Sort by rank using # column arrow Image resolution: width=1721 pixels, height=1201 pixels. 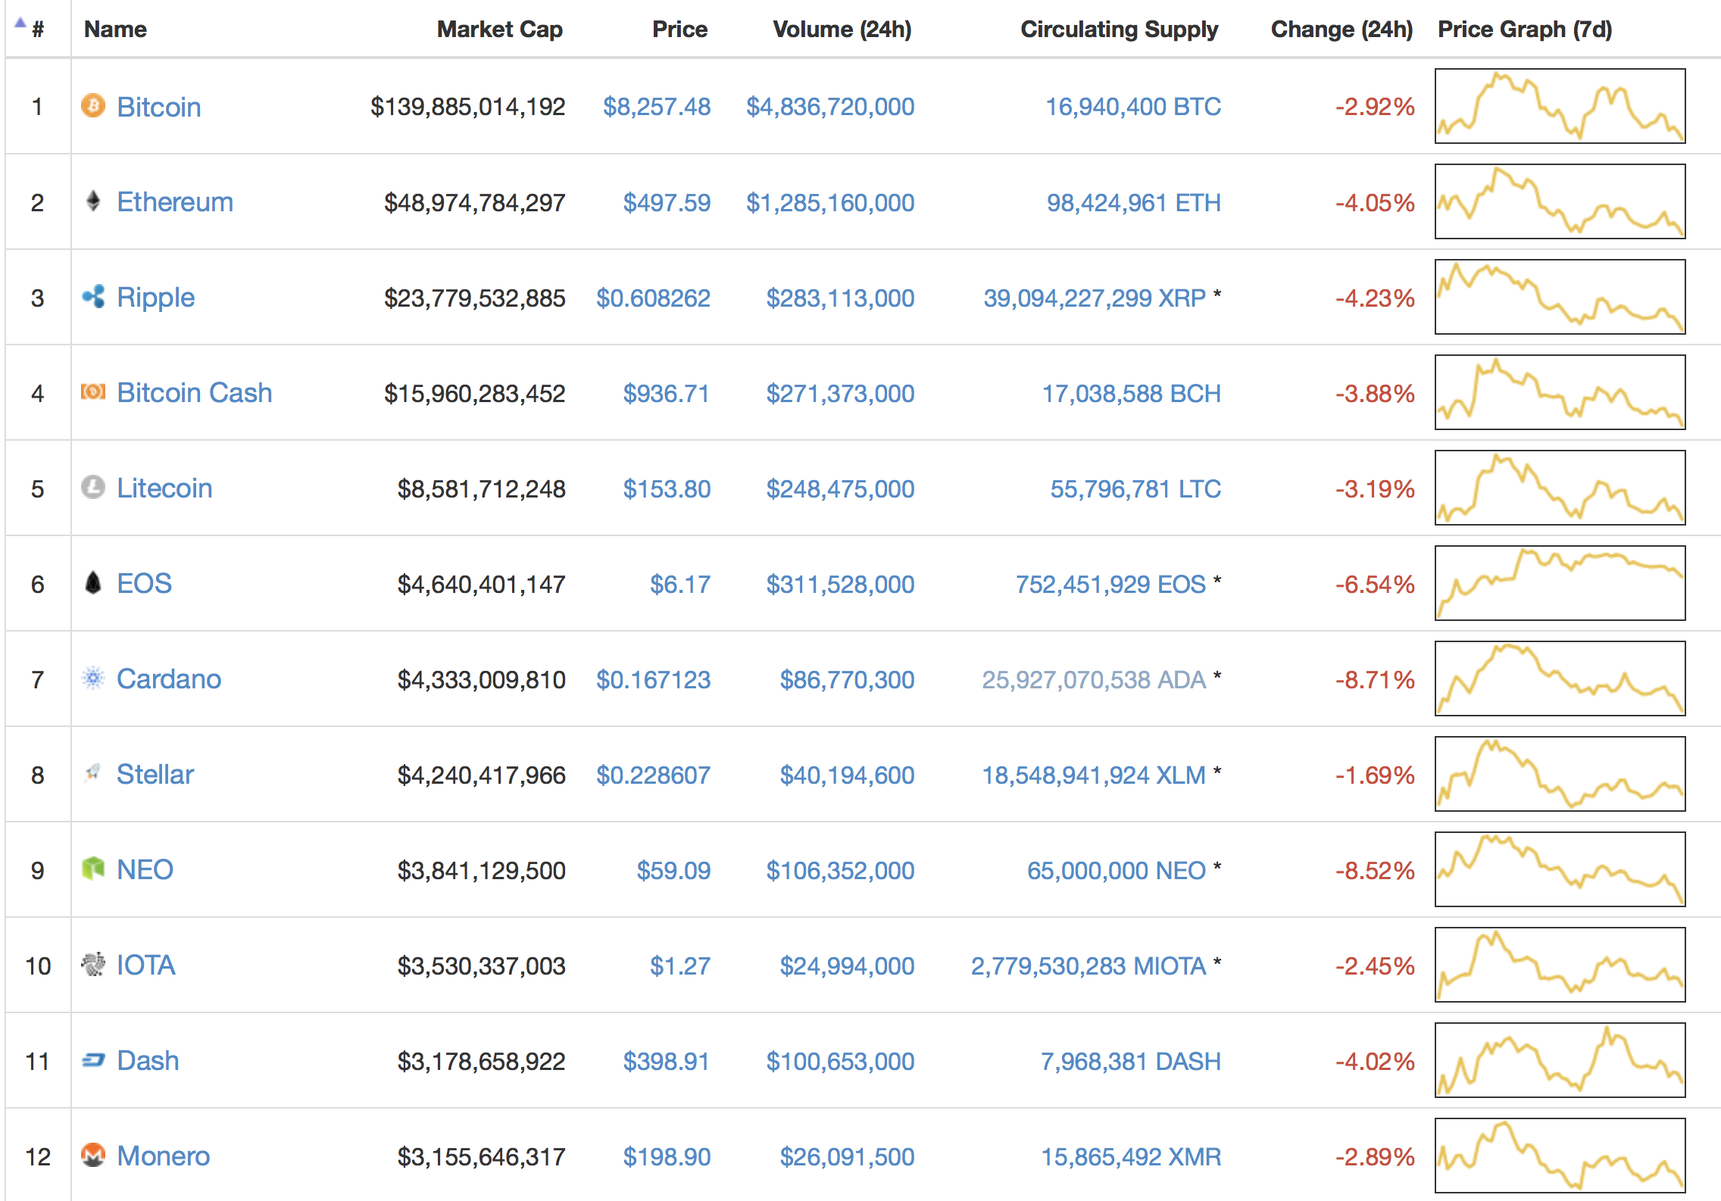[x=20, y=23]
